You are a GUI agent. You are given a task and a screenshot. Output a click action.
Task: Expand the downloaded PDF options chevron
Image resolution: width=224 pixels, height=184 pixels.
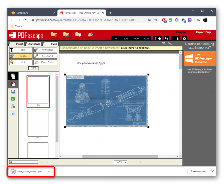point(49,171)
